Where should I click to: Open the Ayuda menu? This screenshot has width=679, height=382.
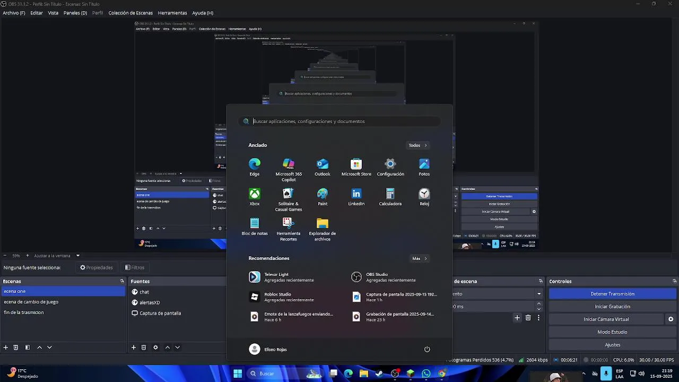[203, 13]
